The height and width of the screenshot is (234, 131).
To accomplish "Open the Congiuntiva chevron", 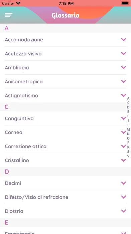I will 123,118.
